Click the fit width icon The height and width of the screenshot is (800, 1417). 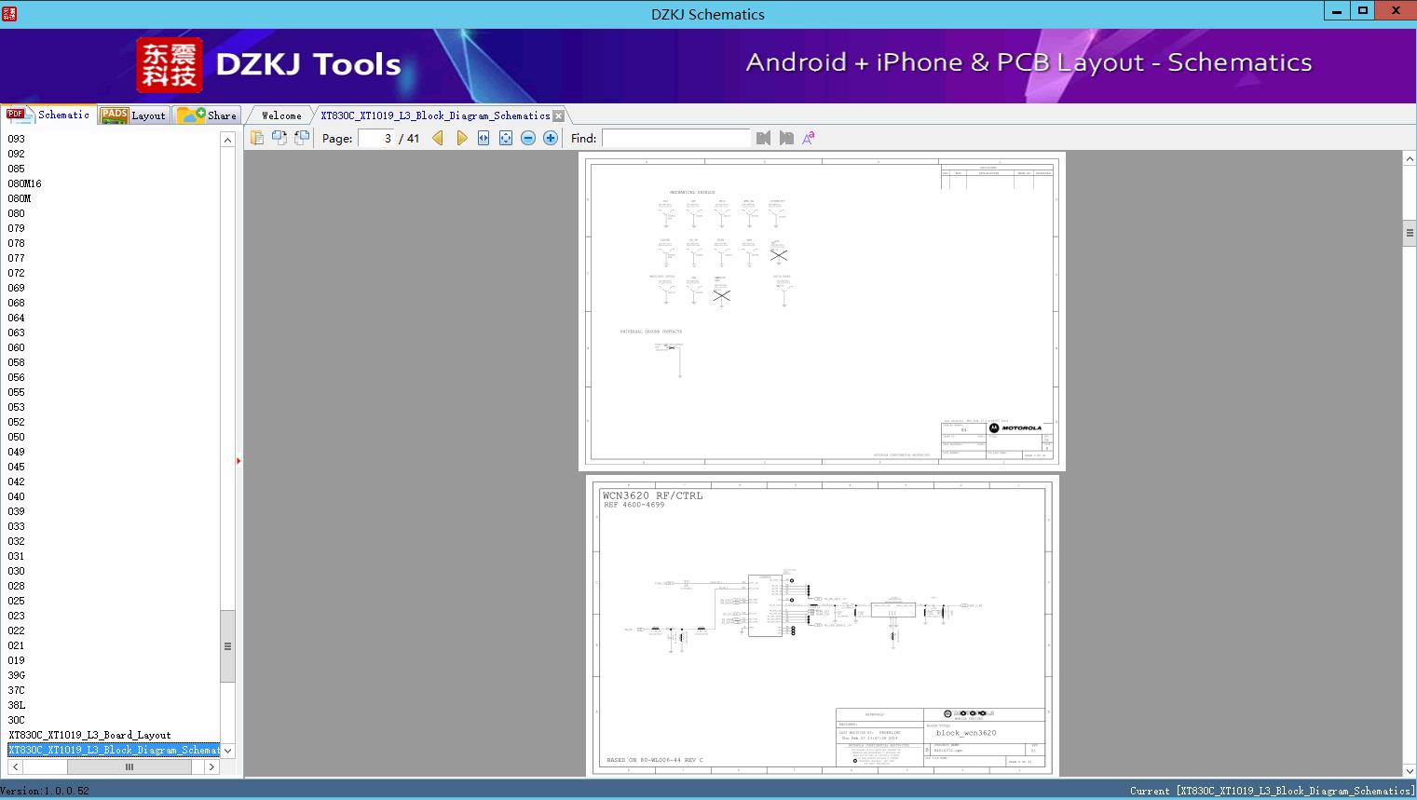[x=484, y=138]
